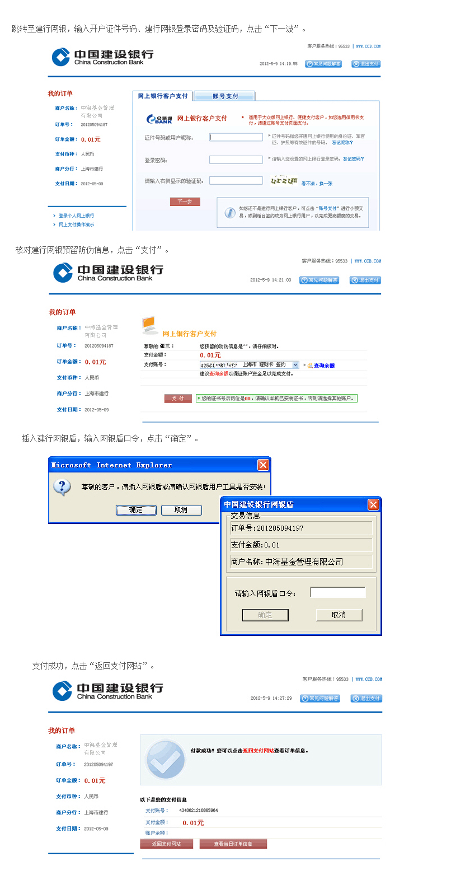Click the 查询余额 link with magnifier icon
The image size is (456, 880).
tap(321, 366)
